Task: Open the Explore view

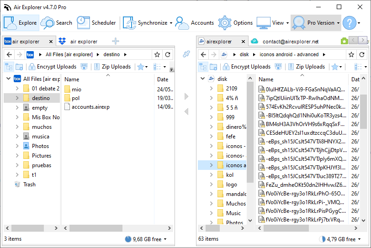Action: pos(21,23)
